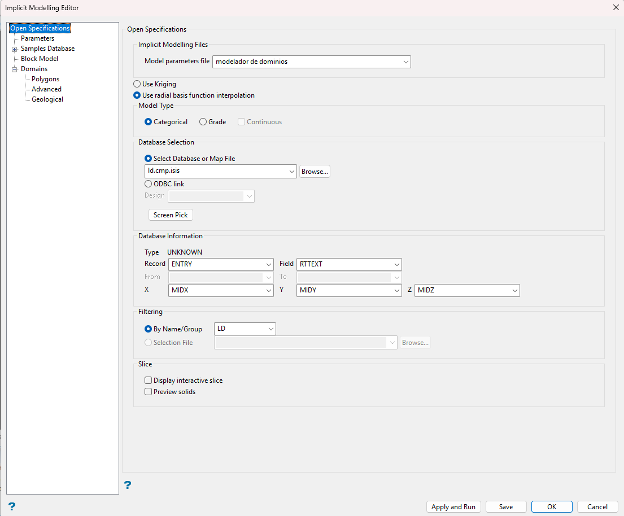Open the Advanced tree item
Viewport: 624px width, 516px height.
click(46, 89)
